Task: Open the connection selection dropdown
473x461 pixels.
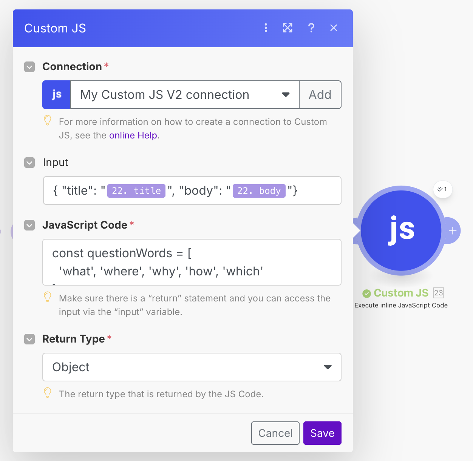Action: click(x=285, y=95)
